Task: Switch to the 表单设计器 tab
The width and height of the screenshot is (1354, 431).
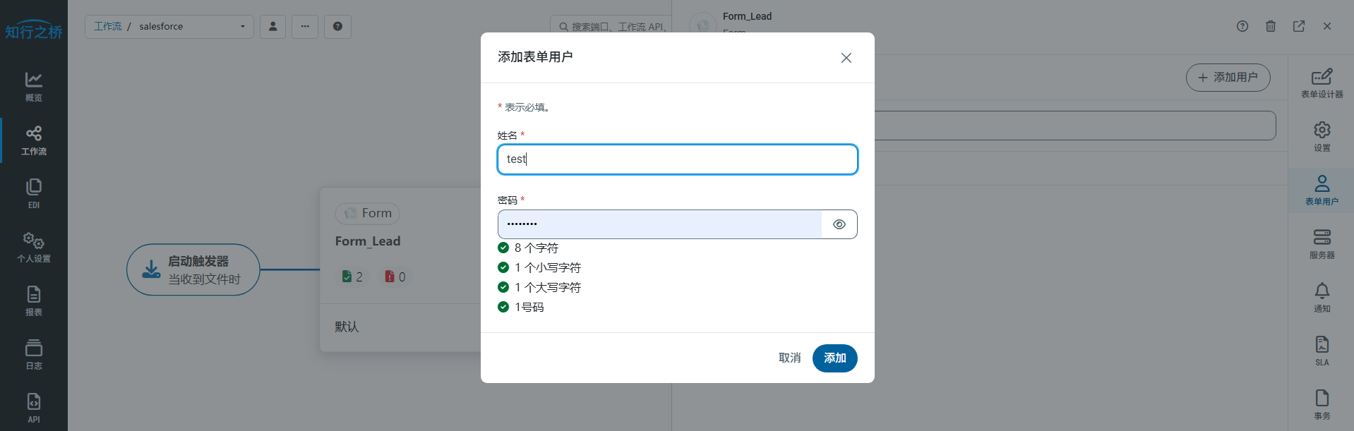Action: point(1322,83)
